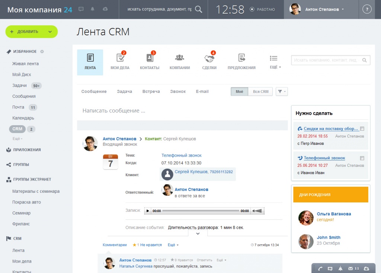Open Ольга Ваганова's profile link
381x273 pixels.
coord(334,214)
